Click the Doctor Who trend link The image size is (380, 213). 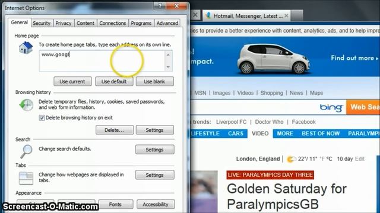tap(269, 122)
